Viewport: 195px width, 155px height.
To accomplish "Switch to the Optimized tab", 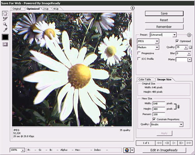I will coord(33,9).
